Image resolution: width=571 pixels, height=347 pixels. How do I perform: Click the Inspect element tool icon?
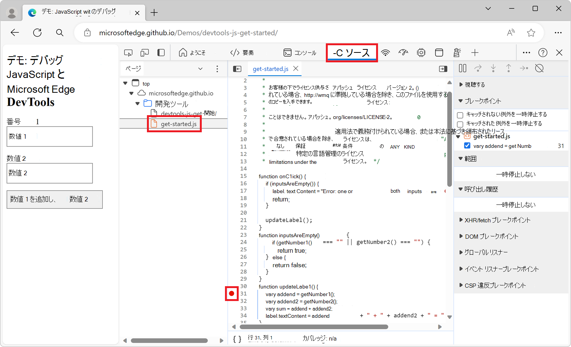point(128,53)
